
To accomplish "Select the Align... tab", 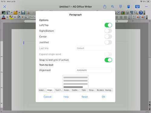I will [x=50, y=90].
